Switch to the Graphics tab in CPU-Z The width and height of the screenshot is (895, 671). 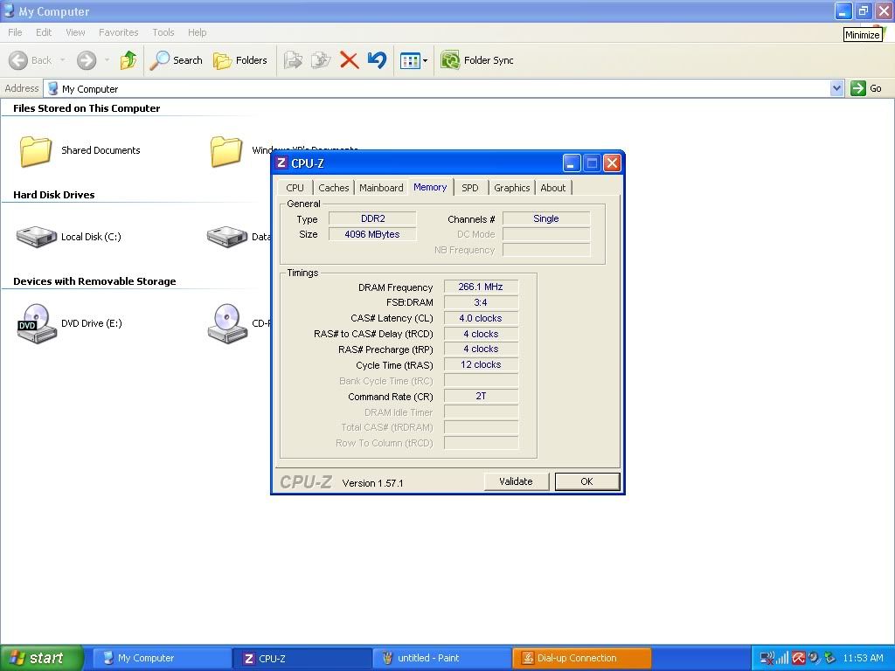[x=512, y=188]
